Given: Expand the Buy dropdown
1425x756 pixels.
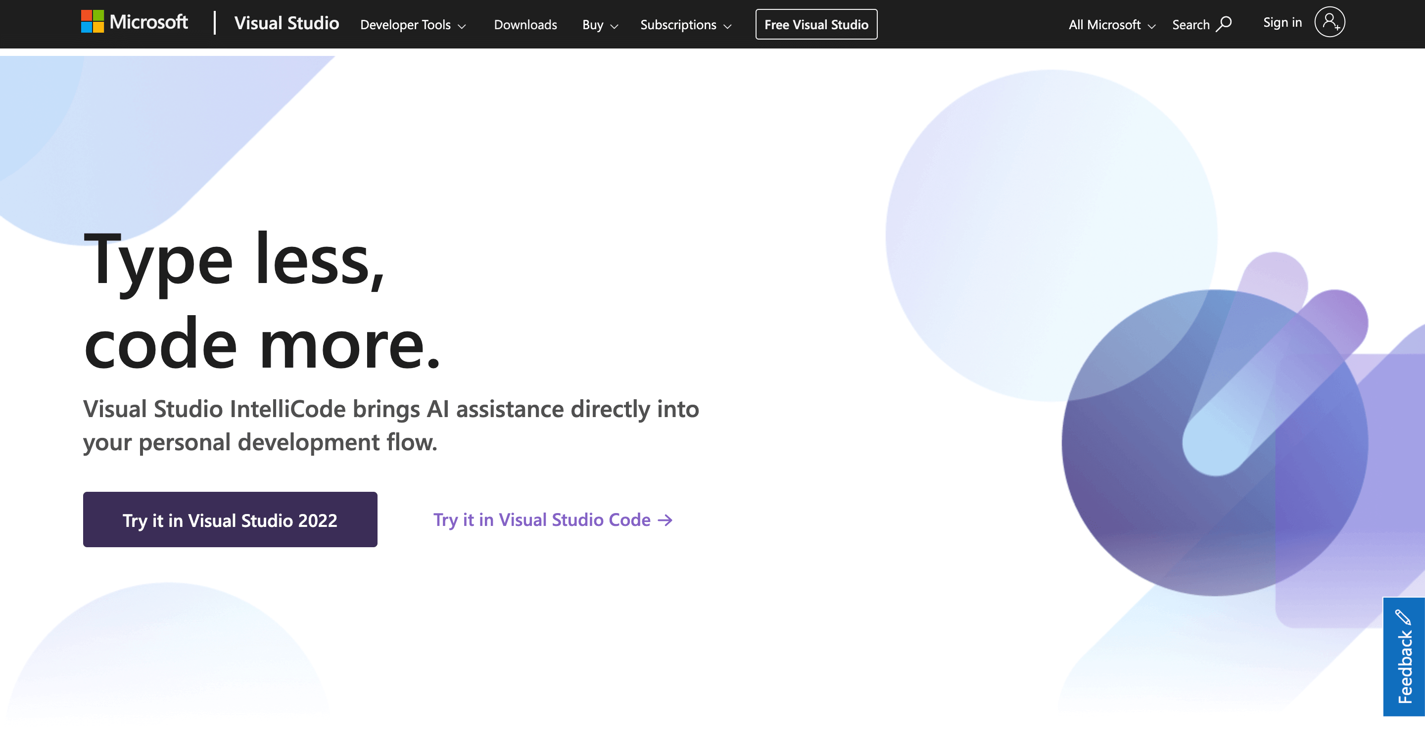Looking at the screenshot, I should 600,25.
